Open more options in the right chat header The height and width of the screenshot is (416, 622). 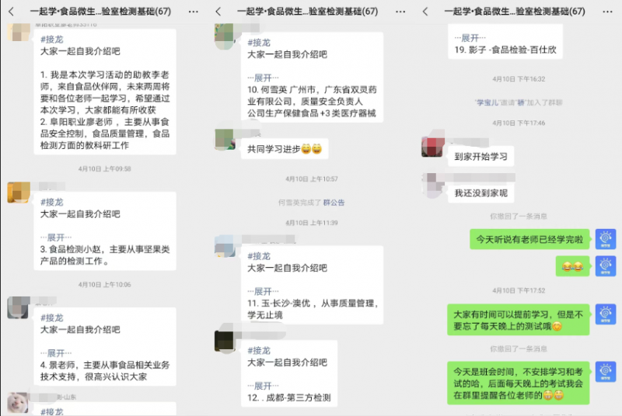(607, 12)
